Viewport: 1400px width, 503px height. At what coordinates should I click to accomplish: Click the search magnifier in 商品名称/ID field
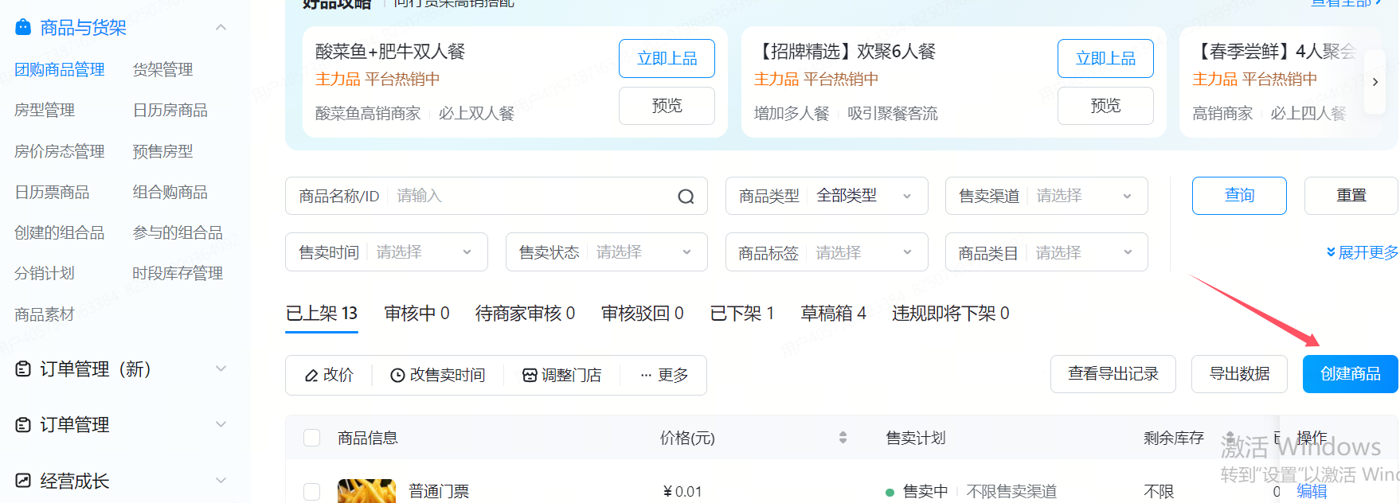pos(686,197)
